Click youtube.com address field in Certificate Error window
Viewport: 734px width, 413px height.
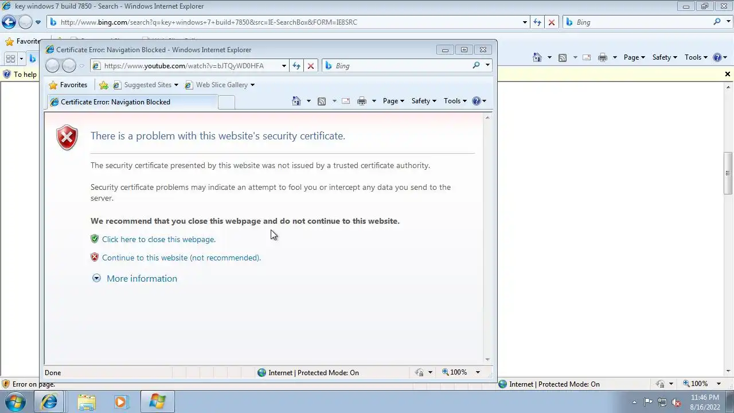(x=185, y=66)
